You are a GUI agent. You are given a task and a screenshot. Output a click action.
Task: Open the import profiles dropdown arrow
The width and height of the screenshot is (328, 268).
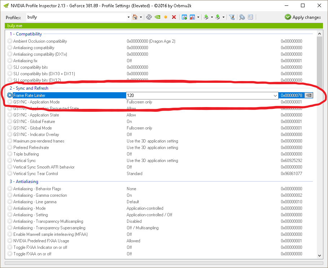pos(223,17)
